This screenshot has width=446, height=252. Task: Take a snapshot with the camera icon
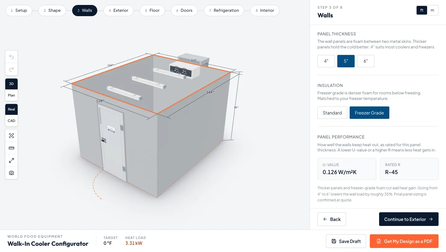pyautogui.click(x=11, y=173)
